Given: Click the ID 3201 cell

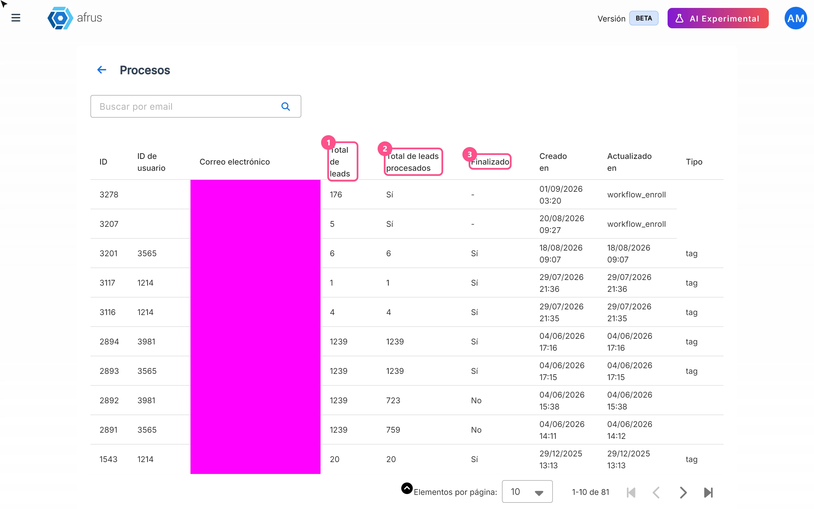Looking at the screenshot, I should coord(108,253).
